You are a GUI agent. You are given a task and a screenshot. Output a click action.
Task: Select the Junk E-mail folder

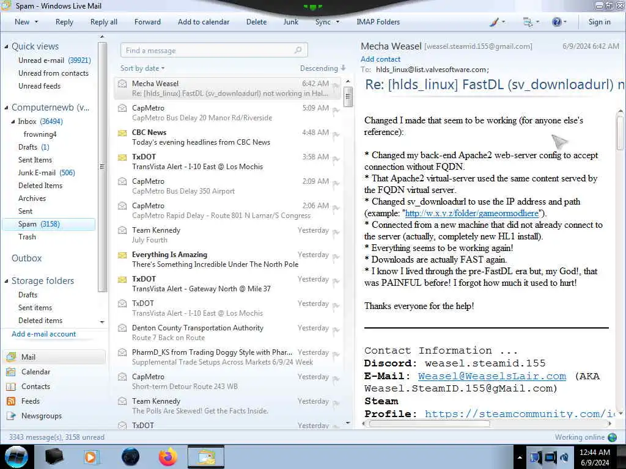(46, 173)
